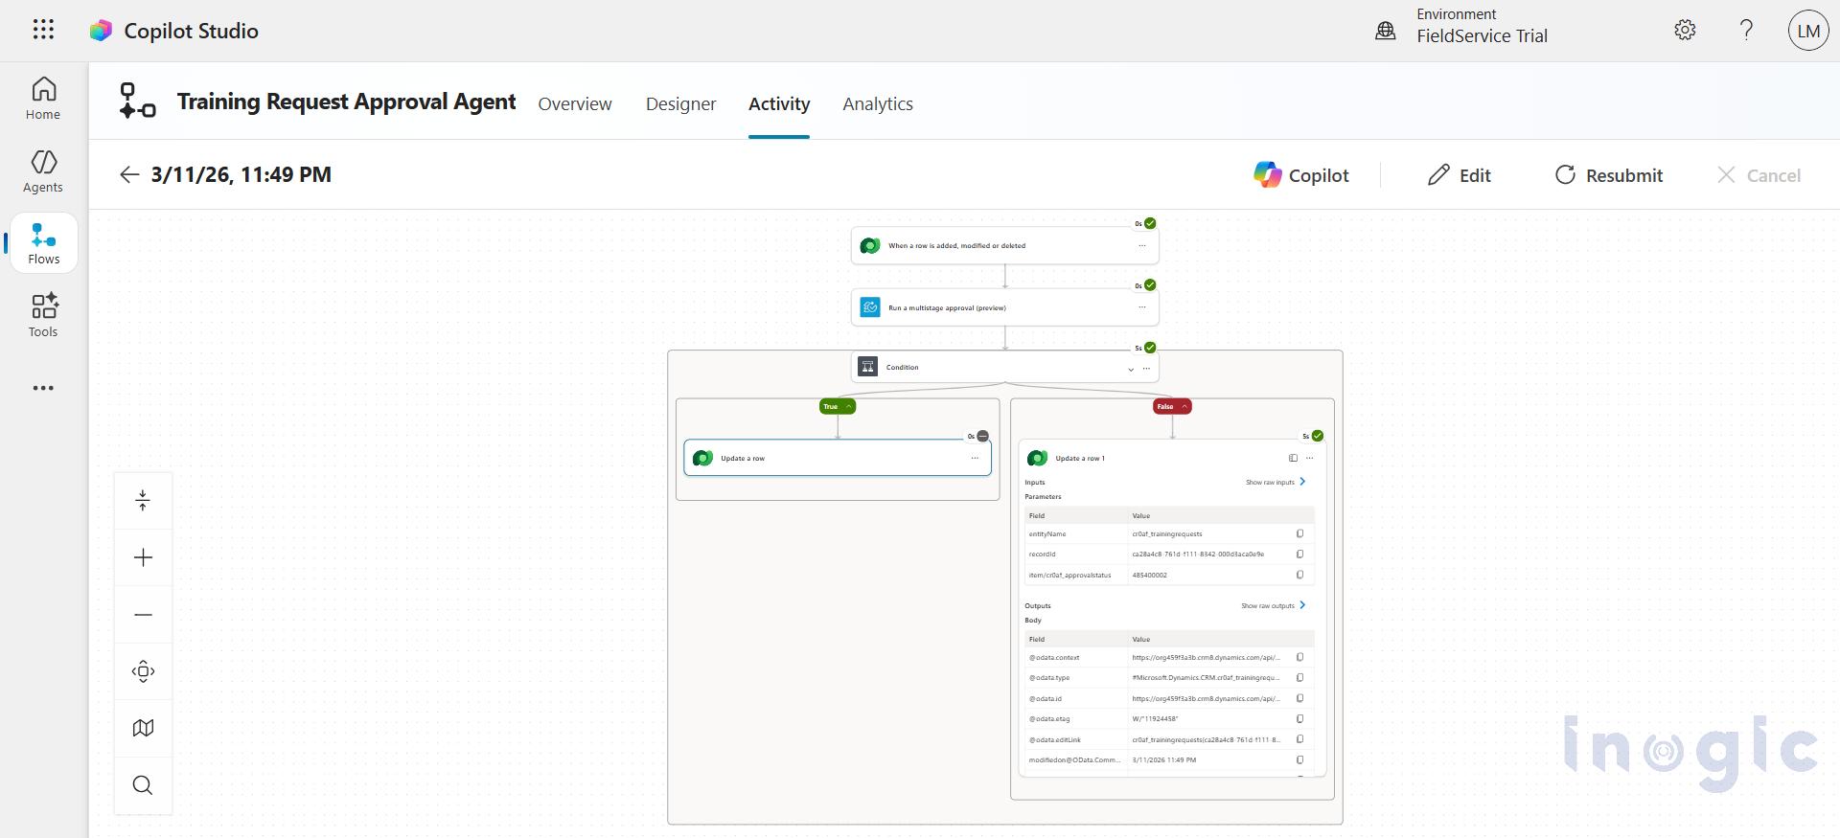The image size is (1840, 838).
Task: Copy @odata.id value
Action: tap(1300, 698)
